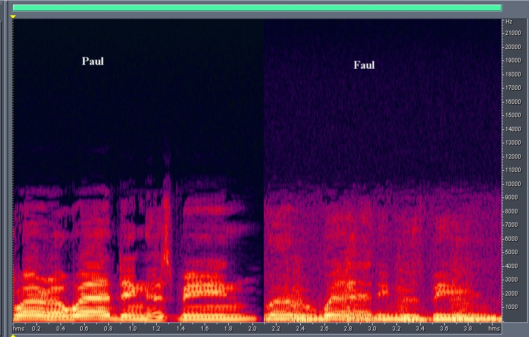Click the 1000 Hz frequency ruler mark
The image size is (529, 337).
pos(512,306)
